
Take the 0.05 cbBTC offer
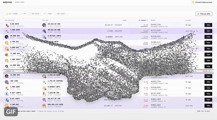point(208,100)
